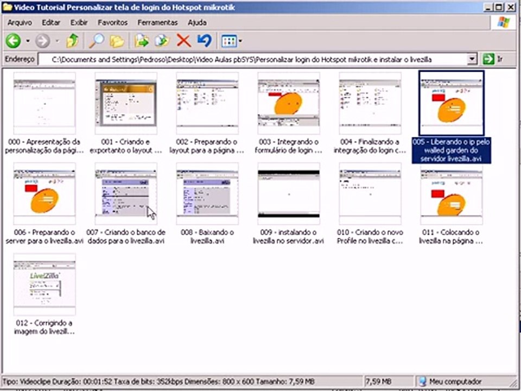Select thumbnail 012 - Corrigindo a imagem
This screenshot has width=521, height=391.
coord(44,285)
